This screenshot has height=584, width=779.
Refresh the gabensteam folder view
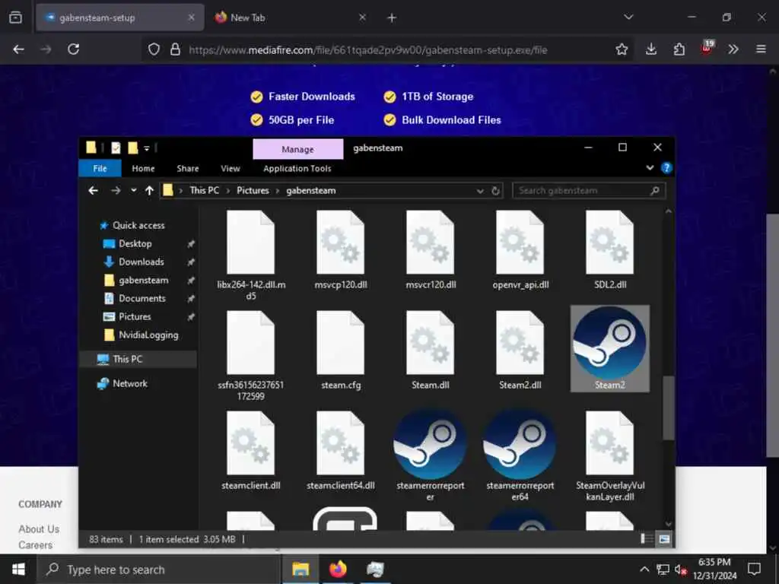(x=495, y=191)
